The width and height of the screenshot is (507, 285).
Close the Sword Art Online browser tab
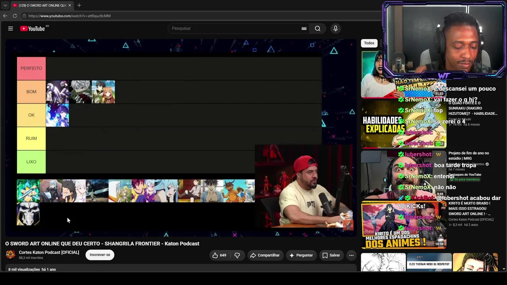[70, 6]
